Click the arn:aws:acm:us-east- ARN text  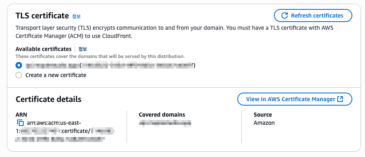click(x=53, y=123)
